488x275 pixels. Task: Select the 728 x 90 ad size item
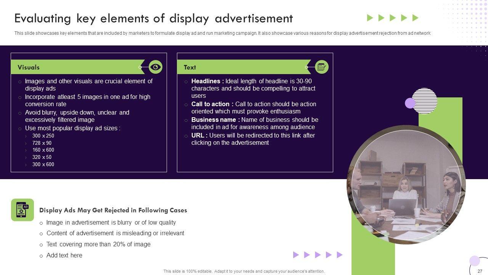pos(42,143)
